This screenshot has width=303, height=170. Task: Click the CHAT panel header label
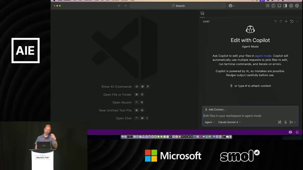pos(206,22)
